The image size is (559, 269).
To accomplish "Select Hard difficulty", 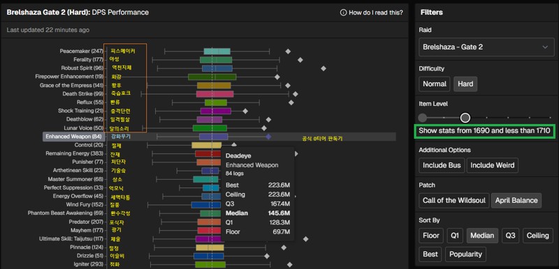I will coord(465,84).
